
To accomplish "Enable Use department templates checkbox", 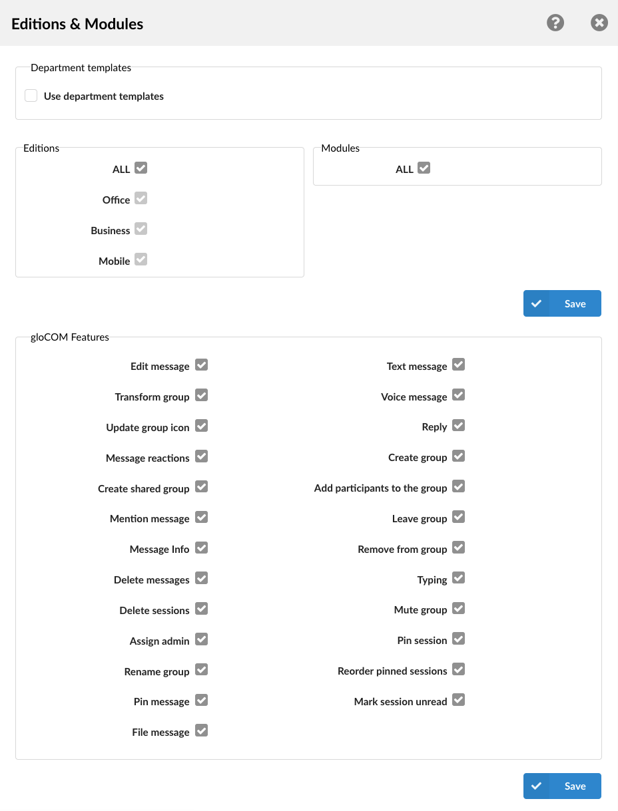I will (x=31, y=96).
